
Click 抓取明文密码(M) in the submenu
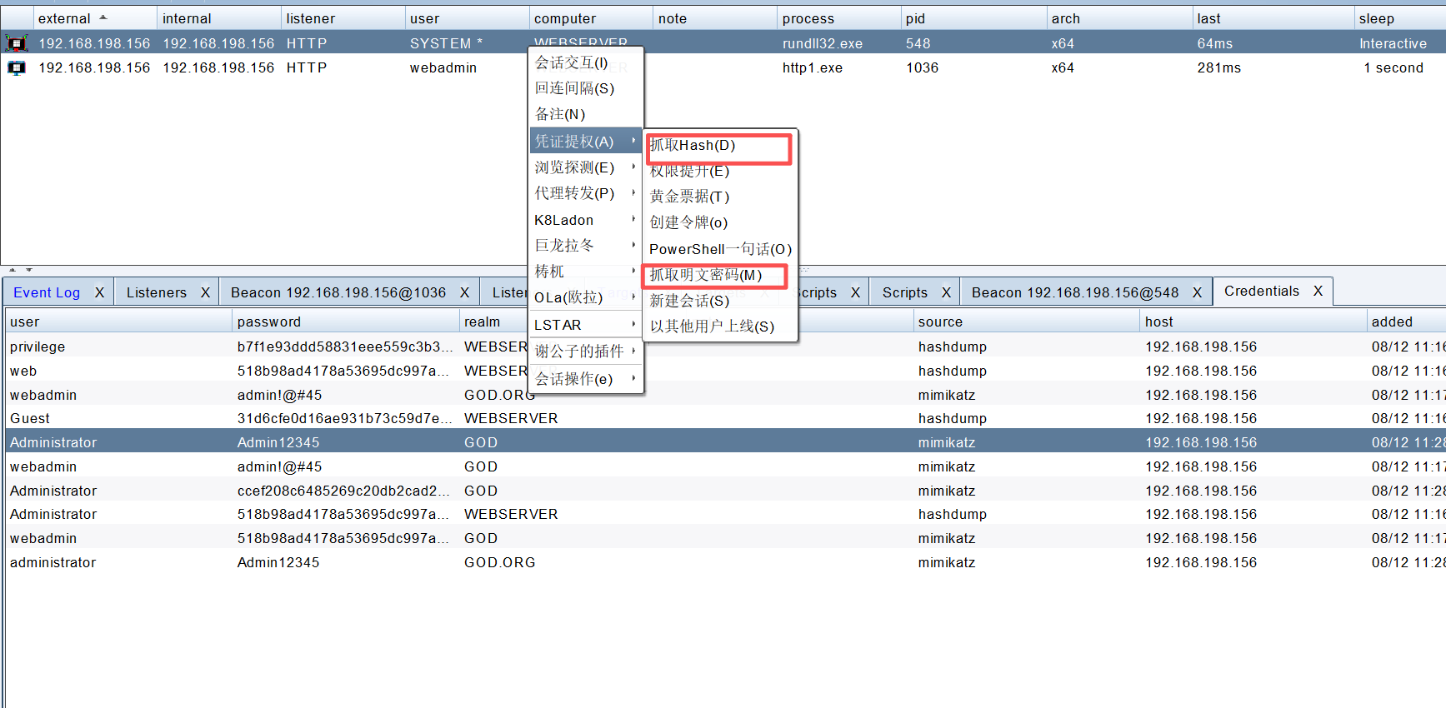click(x=721, y=275)
